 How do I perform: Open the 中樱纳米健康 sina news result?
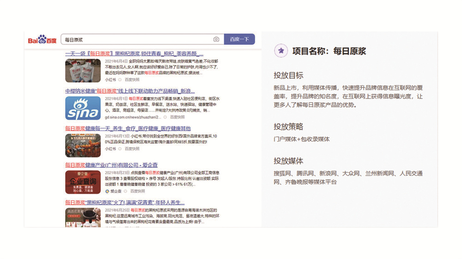click(x=130, y=91)
